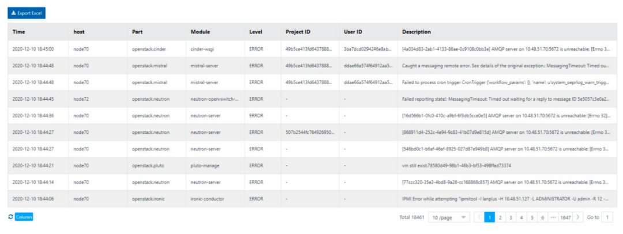Go to the next page arrow
The height and width of the screenshot is (234, 623).
coord(578,217)
